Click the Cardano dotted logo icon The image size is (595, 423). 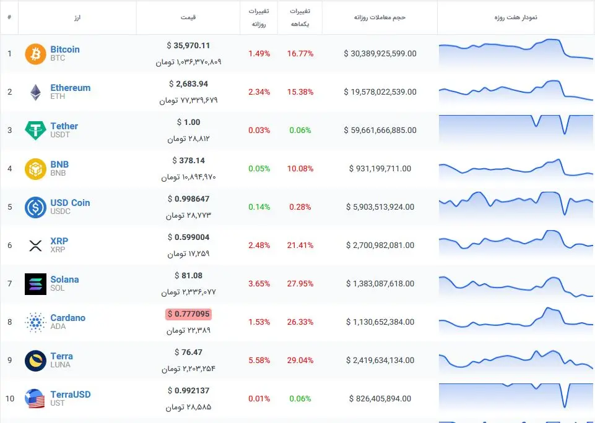(35, 322)
